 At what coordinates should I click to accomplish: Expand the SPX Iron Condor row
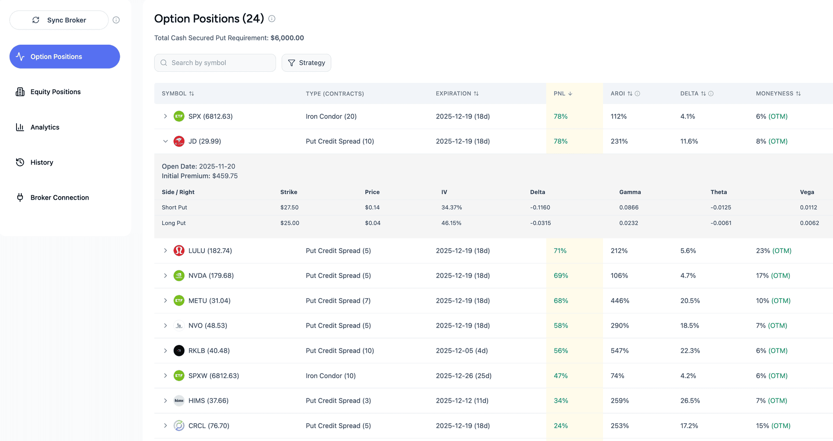coord(165,116)
